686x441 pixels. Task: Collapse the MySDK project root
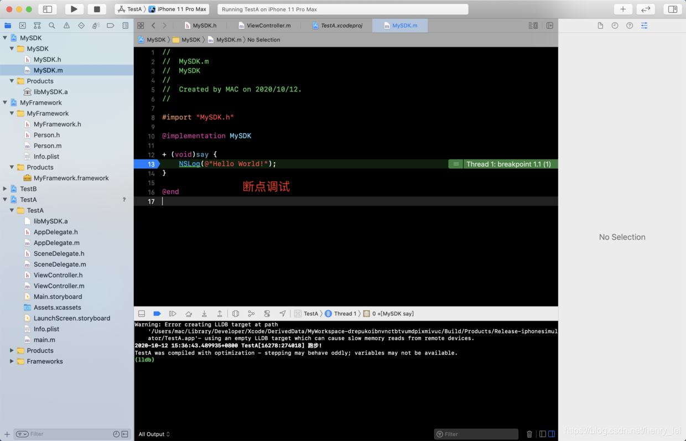pyautogui.click(x=5, y=38)
